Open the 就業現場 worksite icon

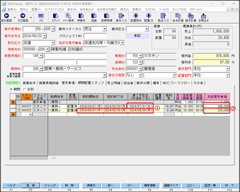(x=107, y=16)
